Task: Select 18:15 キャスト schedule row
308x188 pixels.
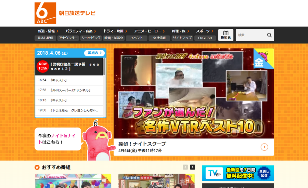Action: [x=69, y=100]
